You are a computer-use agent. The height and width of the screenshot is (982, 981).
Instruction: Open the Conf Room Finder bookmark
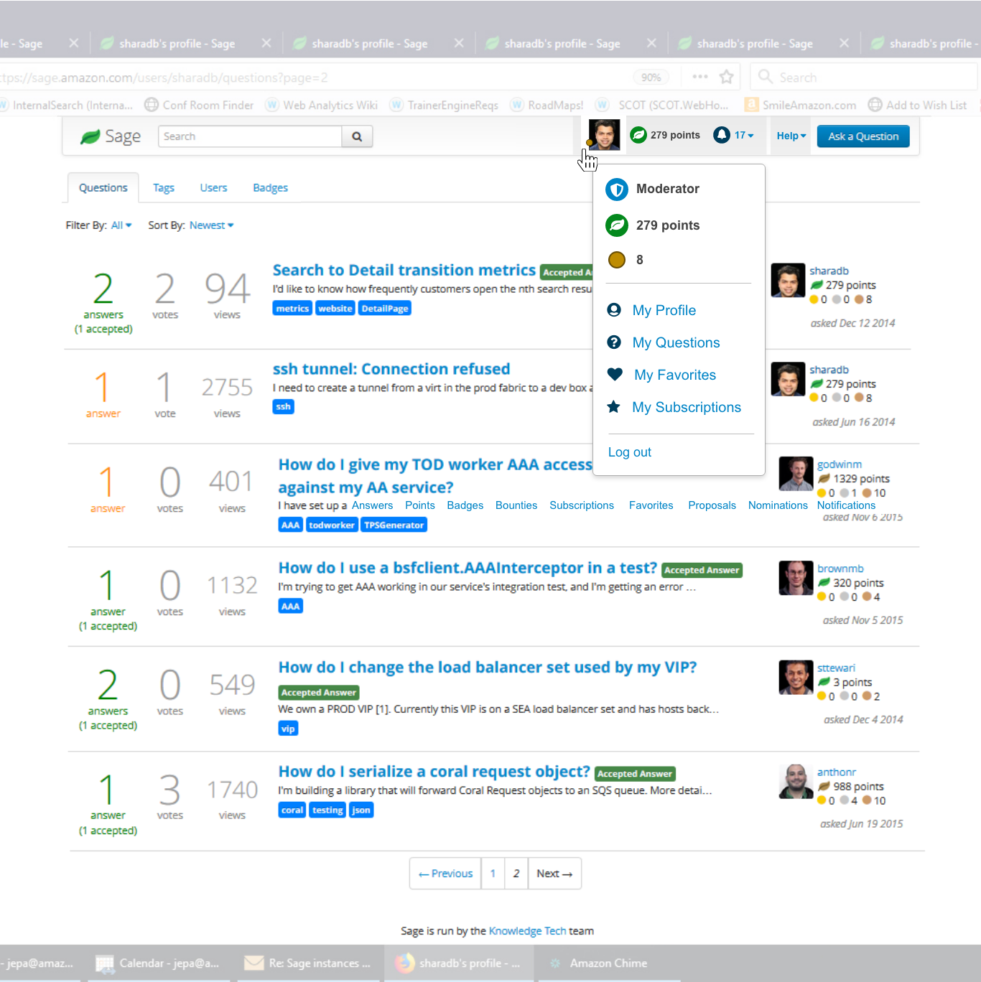[200, 105]
